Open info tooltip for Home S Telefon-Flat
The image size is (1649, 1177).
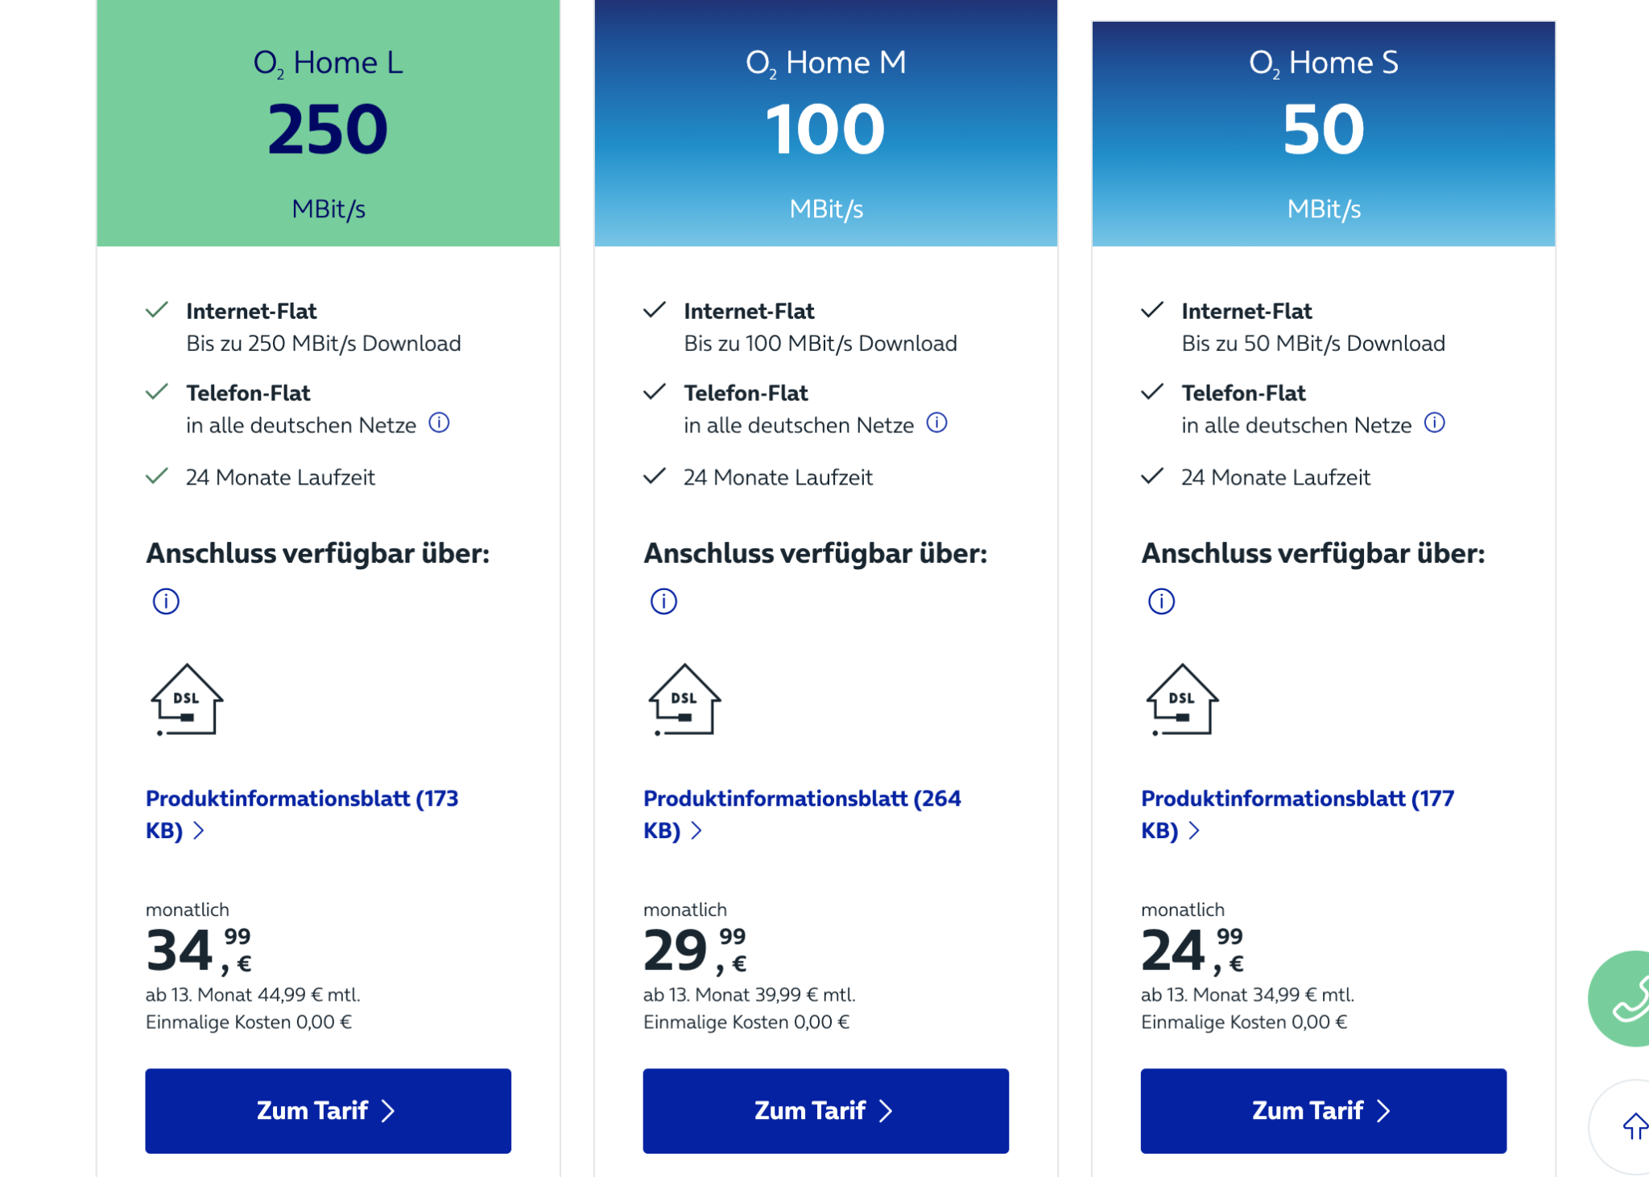click(x=1435, y=422)
